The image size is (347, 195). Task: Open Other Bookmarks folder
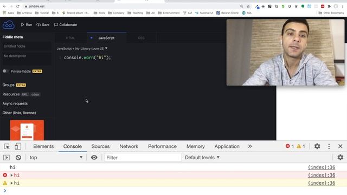(331, 13)
